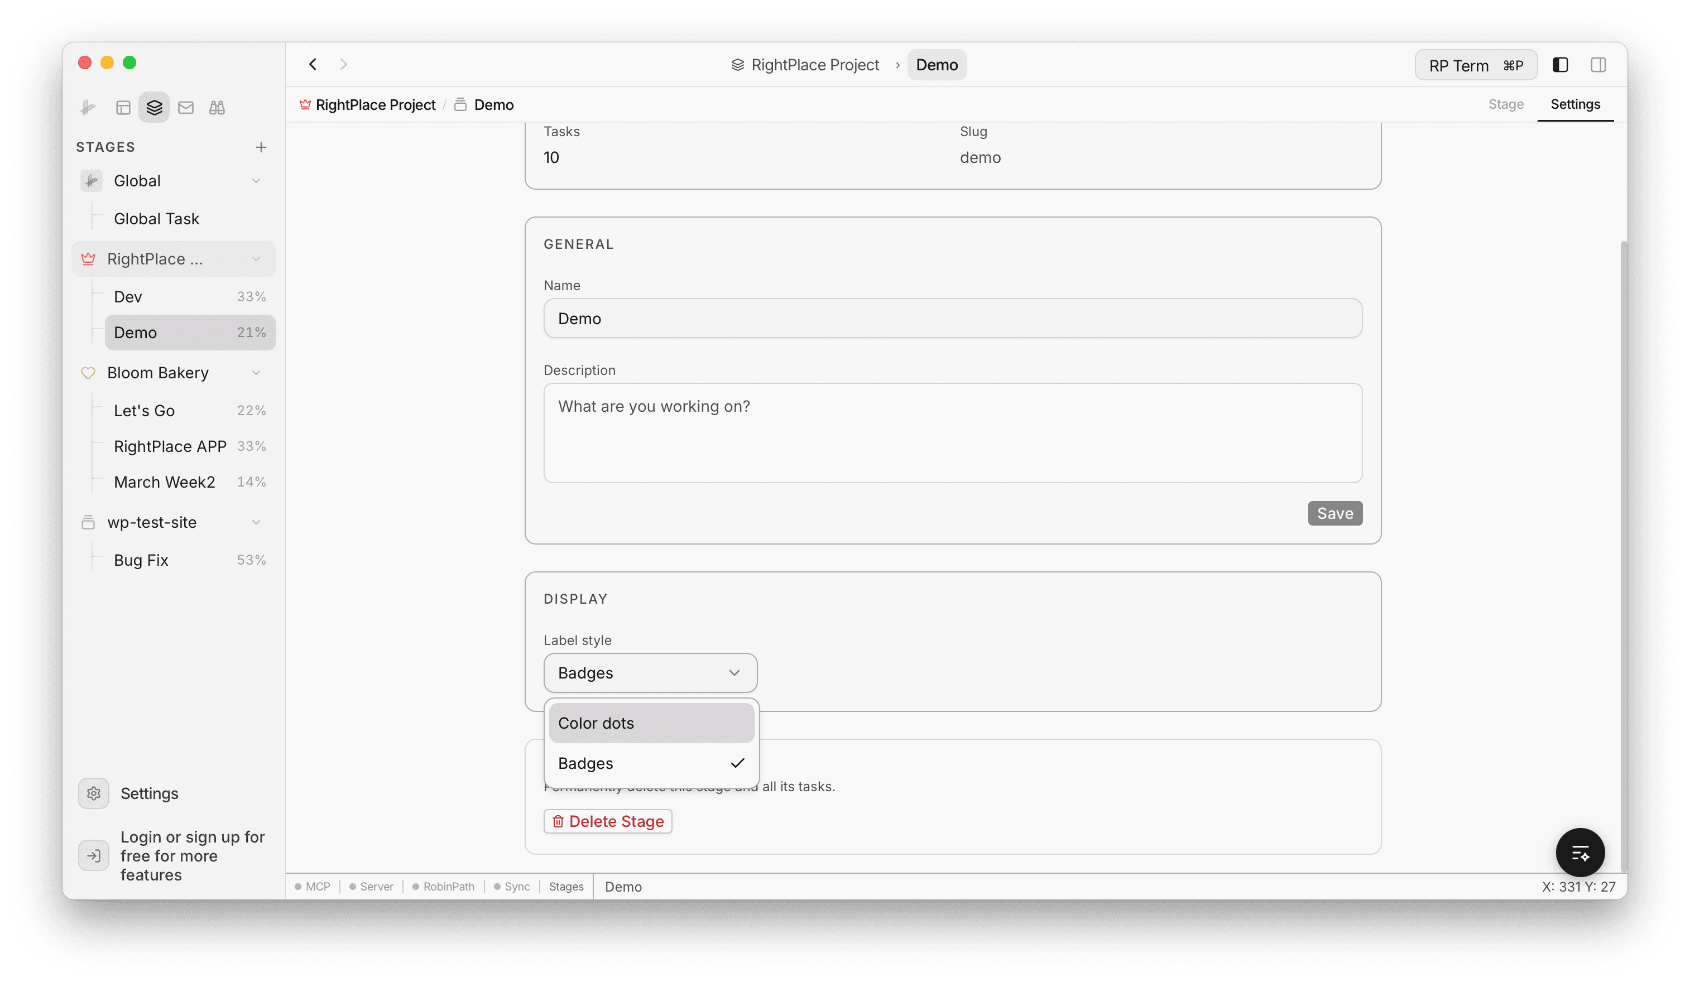Viewport: 1690px width, 982px height.
Task: Toggle the right panel visibility
Action: point(1598,64)
